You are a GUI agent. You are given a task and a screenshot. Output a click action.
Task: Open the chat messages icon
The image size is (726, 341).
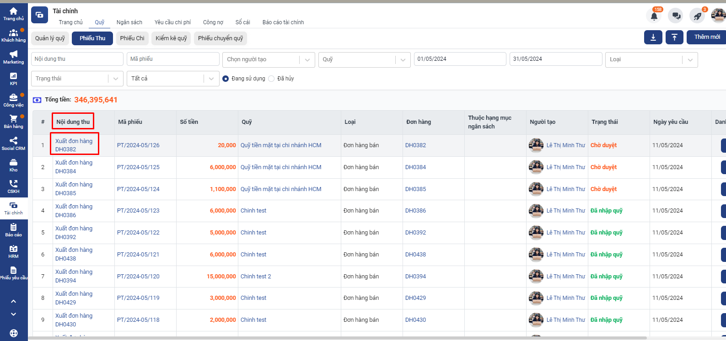(676, 16)
